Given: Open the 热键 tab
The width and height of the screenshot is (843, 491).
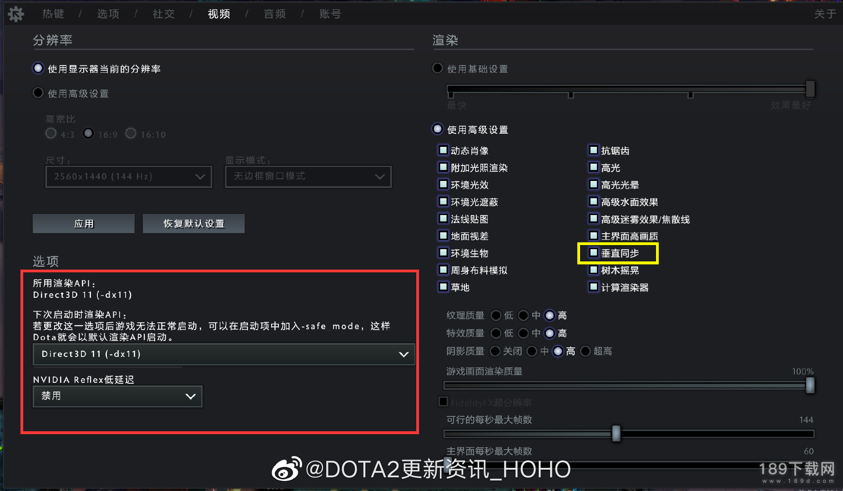Looking at the screenshot, I should (53, 14).
